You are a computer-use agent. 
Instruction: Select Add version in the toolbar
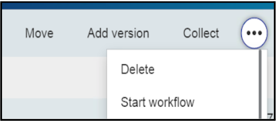point(118,34)
